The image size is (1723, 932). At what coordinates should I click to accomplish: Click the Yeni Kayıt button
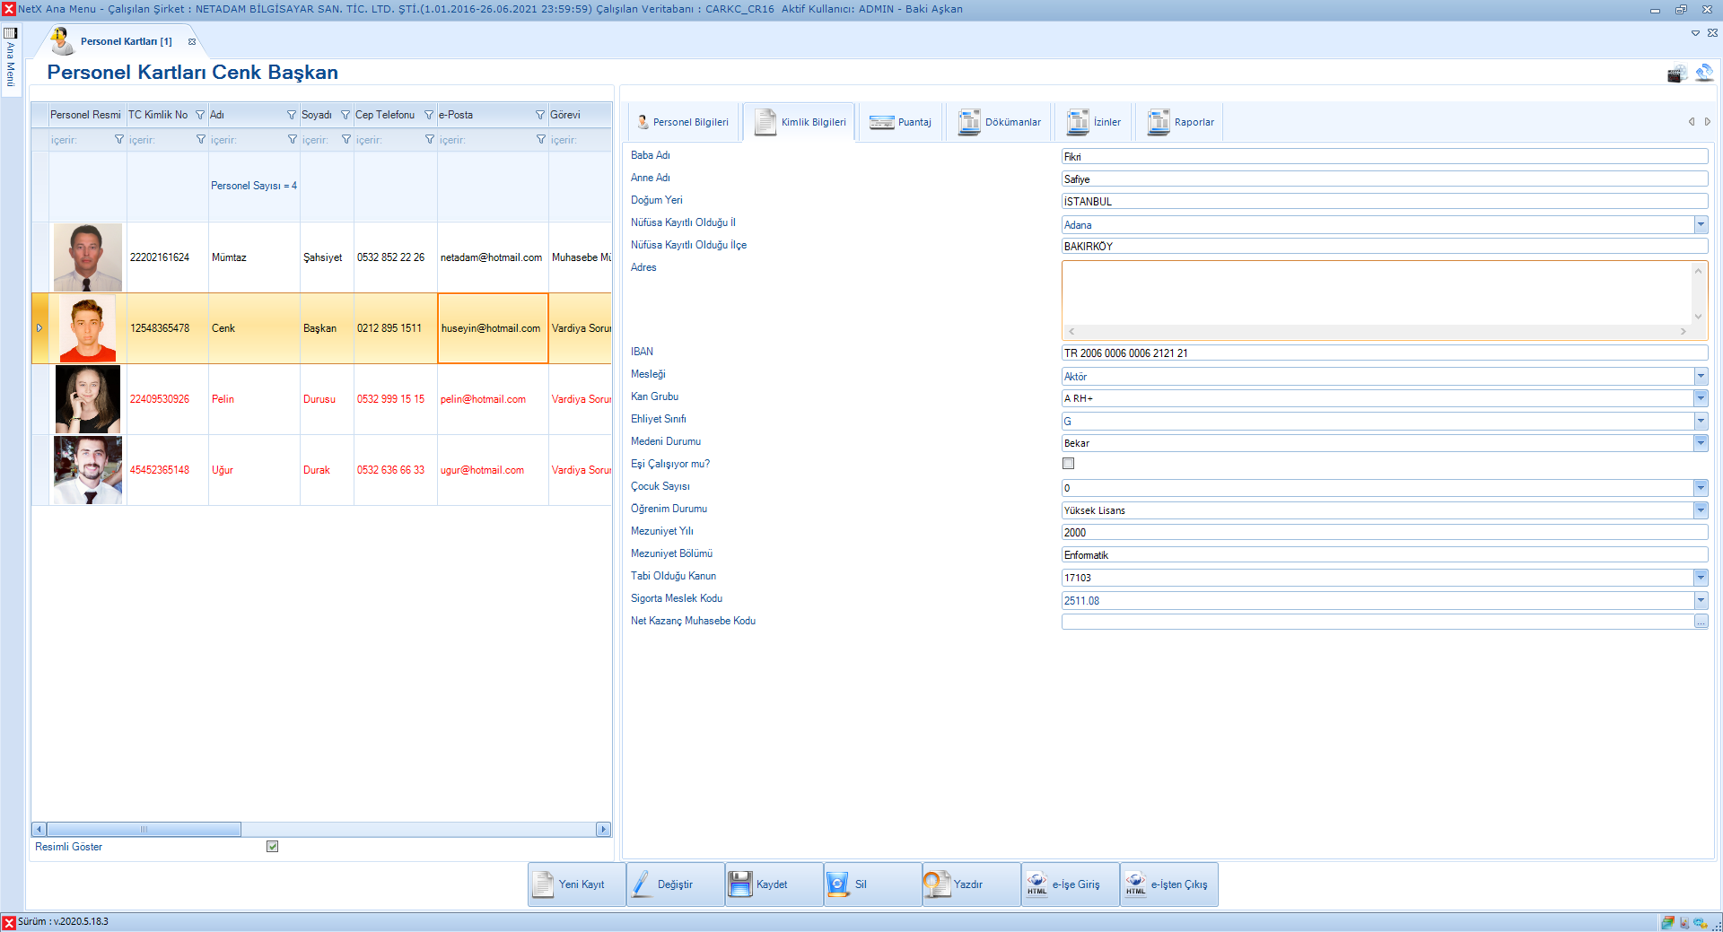coord(577,884)
